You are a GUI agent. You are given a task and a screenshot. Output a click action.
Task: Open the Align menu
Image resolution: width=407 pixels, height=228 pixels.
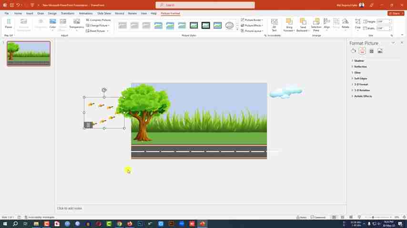point(327,24)
